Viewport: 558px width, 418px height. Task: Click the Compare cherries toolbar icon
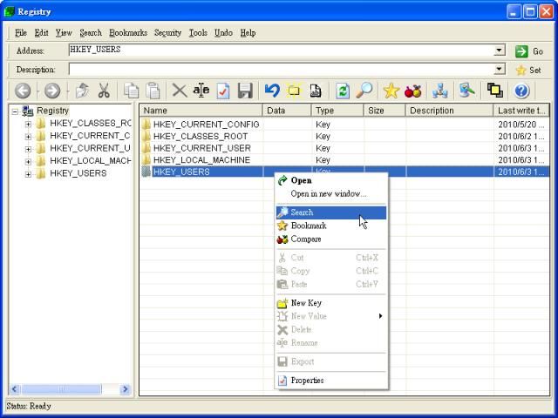(x=412, y=91)
